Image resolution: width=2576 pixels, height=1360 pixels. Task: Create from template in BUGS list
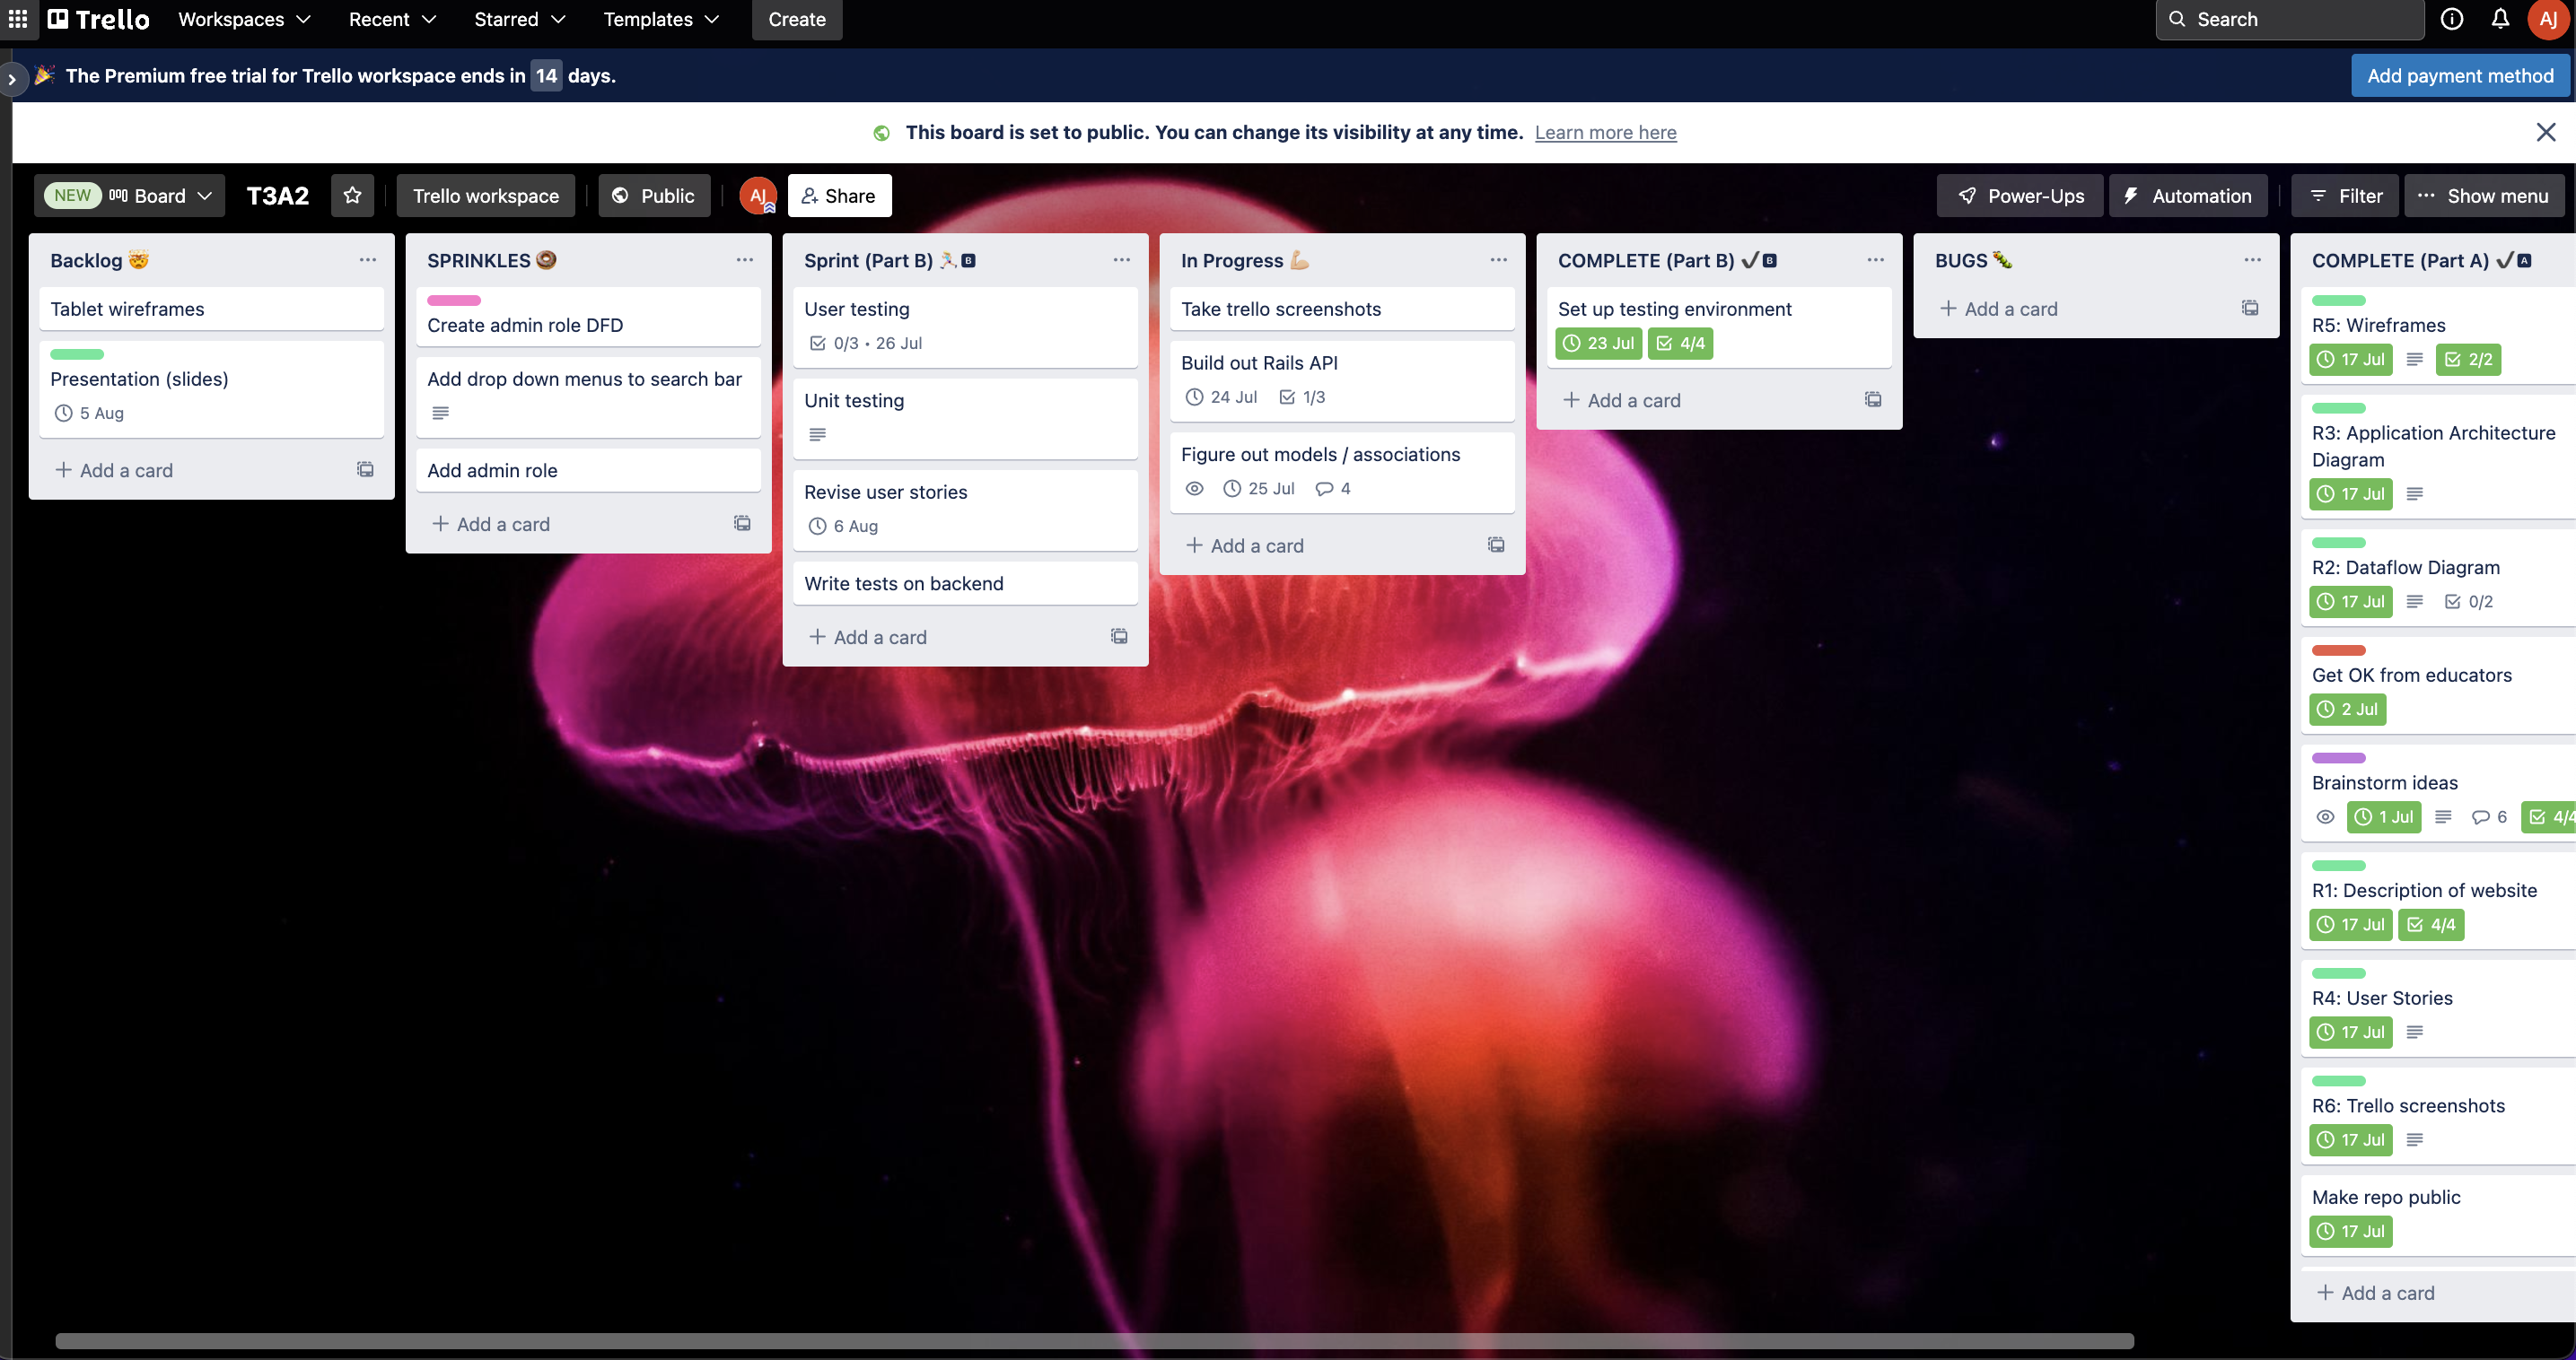click(2249, 309)
